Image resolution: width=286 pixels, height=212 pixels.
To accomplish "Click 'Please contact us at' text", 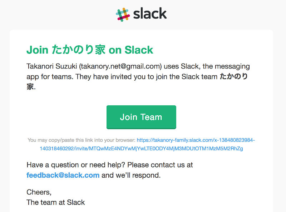I will tap(160, 165).
